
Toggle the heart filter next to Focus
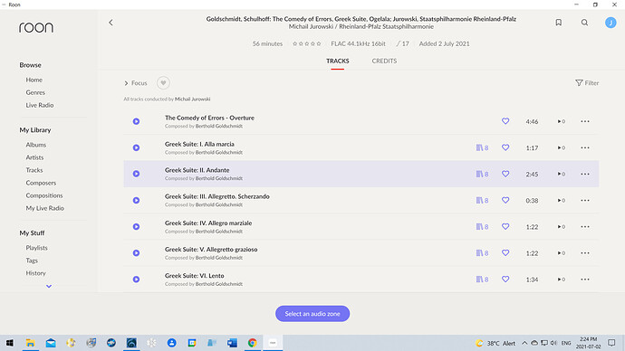tap(163, 83)
